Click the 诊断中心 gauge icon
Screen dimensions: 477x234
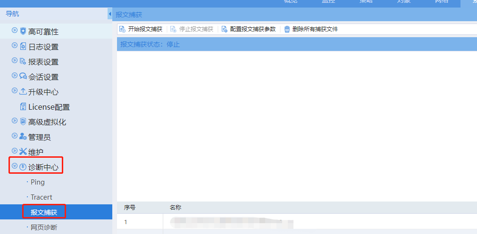pyautogui.click(x=23, y=167)
